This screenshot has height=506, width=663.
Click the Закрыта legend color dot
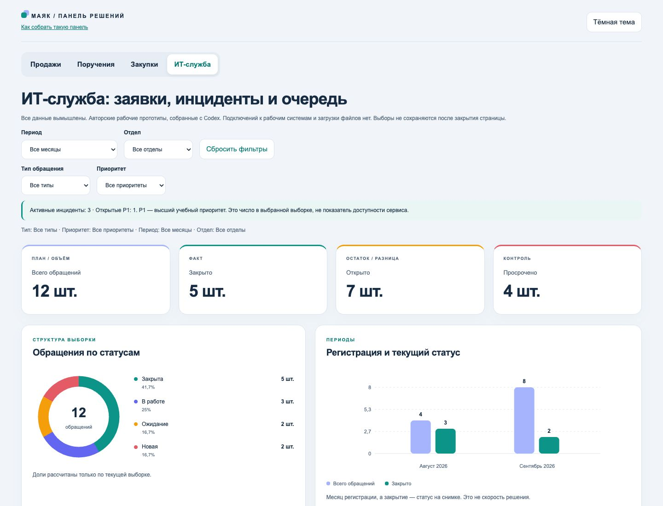point(136,379)
